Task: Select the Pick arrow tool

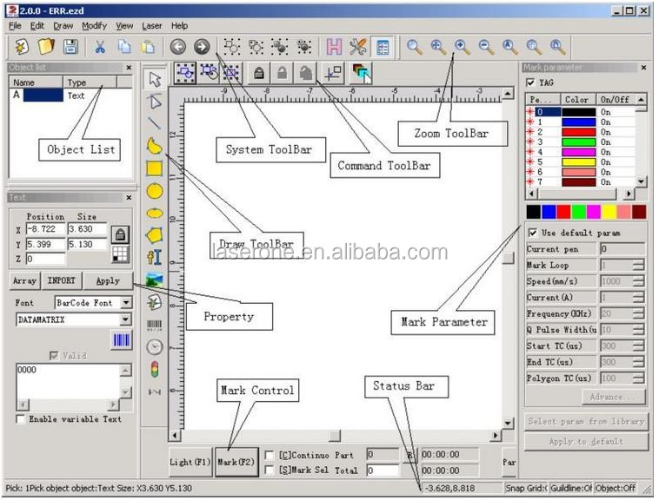Action: [155, 79]
